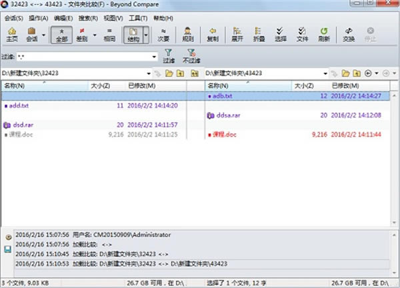400x288 pixels.
Task: Click the 主页 (Home) toolbar icon
Action: 11,33
